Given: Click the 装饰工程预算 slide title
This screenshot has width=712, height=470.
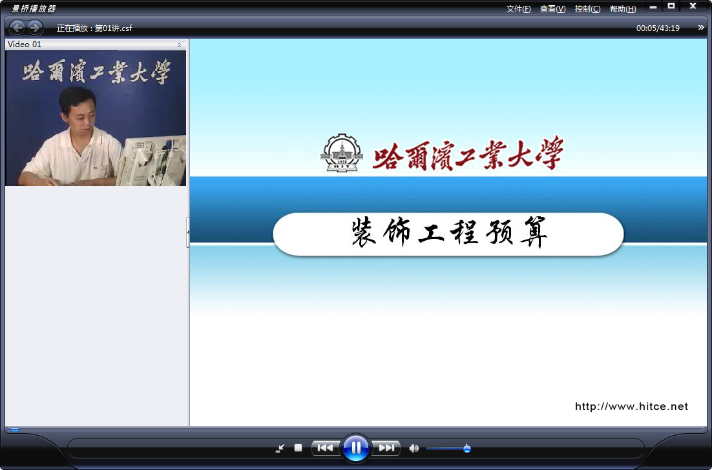Looking at the screenshot, I should point(448,234).
